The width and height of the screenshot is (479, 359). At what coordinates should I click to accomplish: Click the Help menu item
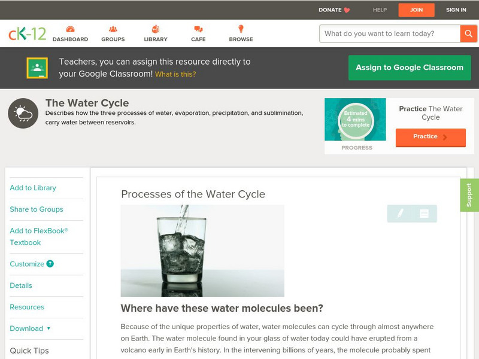click(x=380, y=10)
